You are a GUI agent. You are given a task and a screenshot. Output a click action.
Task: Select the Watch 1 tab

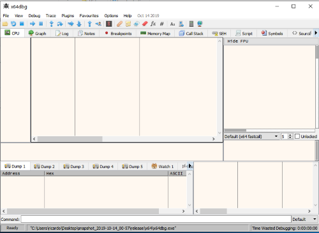coord(163,167)
